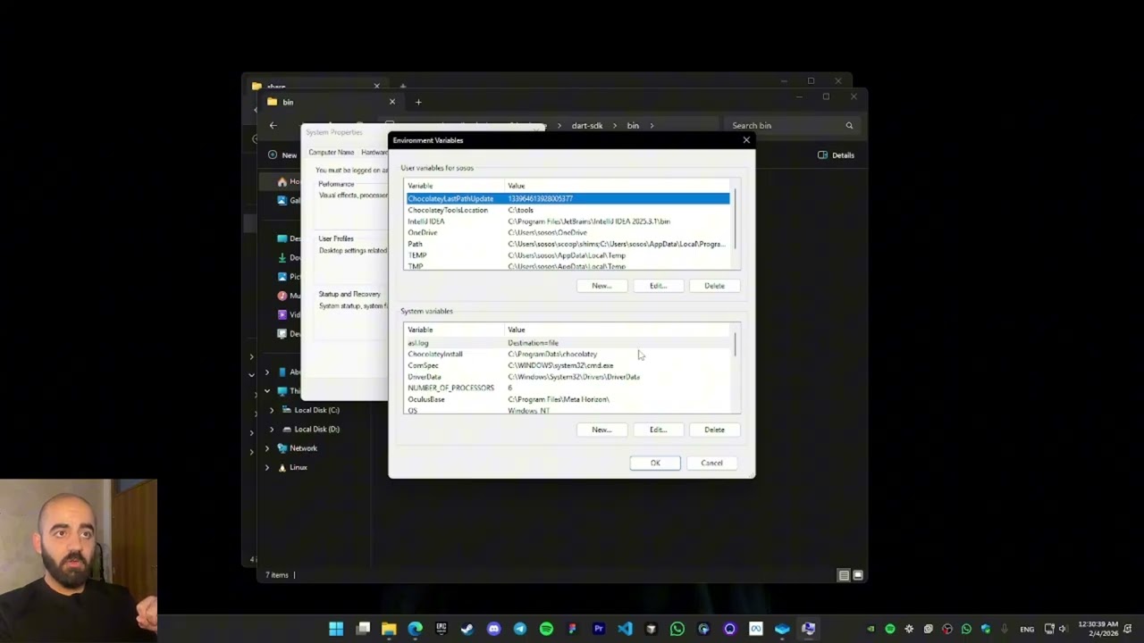Select the IntelliJ IDEA user variable
The width and height of the screenshot is (1144, 643).
coord(568,221)
